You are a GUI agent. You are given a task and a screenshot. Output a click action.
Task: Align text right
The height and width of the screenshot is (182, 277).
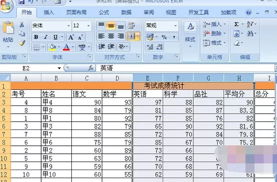(121, 36)
